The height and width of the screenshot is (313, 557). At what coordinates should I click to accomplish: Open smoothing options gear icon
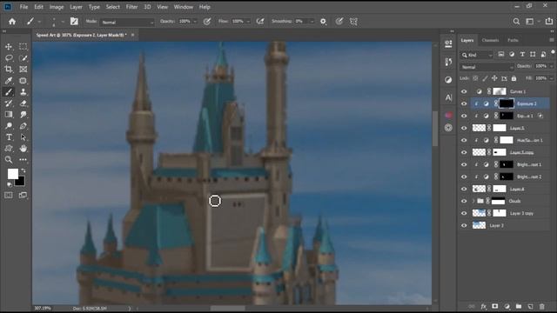pos(323,21)
